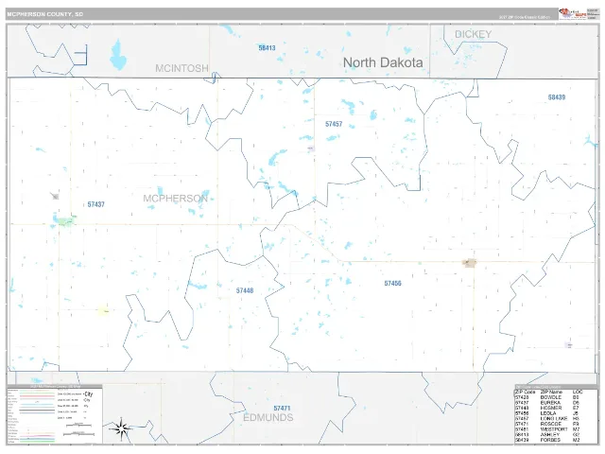This screenshot has height=454, width=605.
Task: Click the publisher logo in the header
Action: [573, 13]
